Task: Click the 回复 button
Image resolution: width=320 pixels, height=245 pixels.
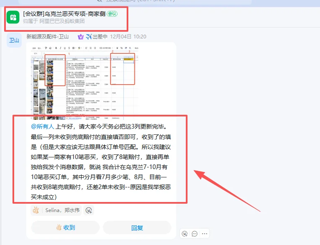Action: (137, 227)
